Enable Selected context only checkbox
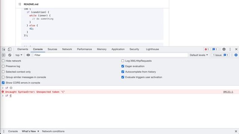 coord(3,72)
